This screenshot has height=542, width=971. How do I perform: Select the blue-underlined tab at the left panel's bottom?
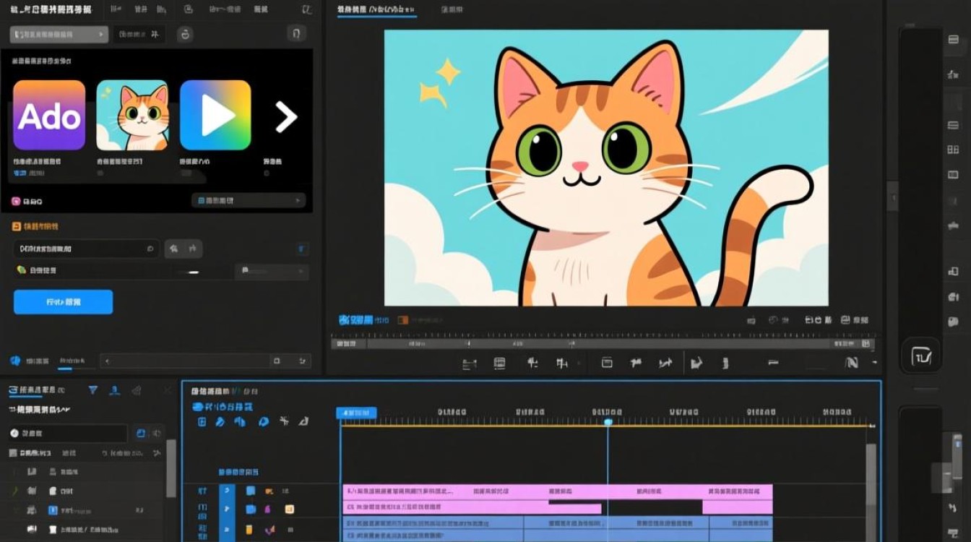[x=72, y=361]
